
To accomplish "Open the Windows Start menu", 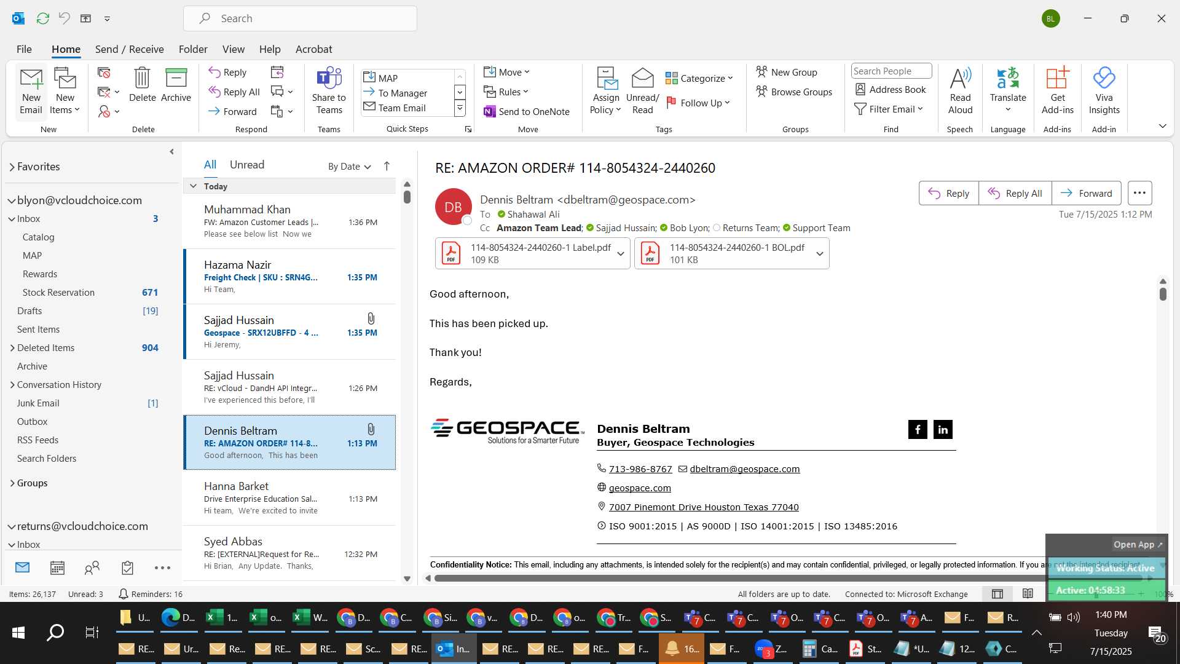I will tap(18, 632).
